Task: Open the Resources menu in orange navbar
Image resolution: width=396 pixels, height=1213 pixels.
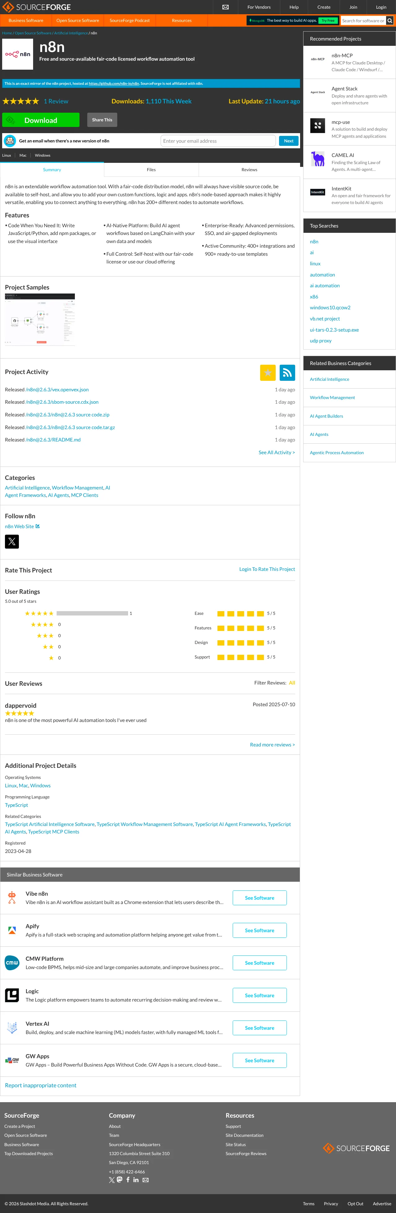Action: click(182, 21)
